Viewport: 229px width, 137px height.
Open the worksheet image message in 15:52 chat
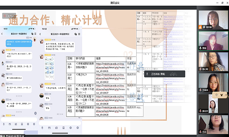pos(49,68)
